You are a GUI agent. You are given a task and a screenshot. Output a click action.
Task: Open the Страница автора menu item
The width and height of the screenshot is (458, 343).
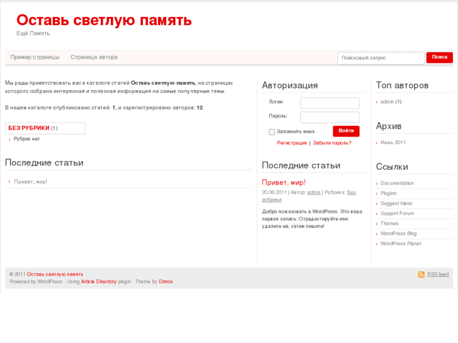click(94, 57)
